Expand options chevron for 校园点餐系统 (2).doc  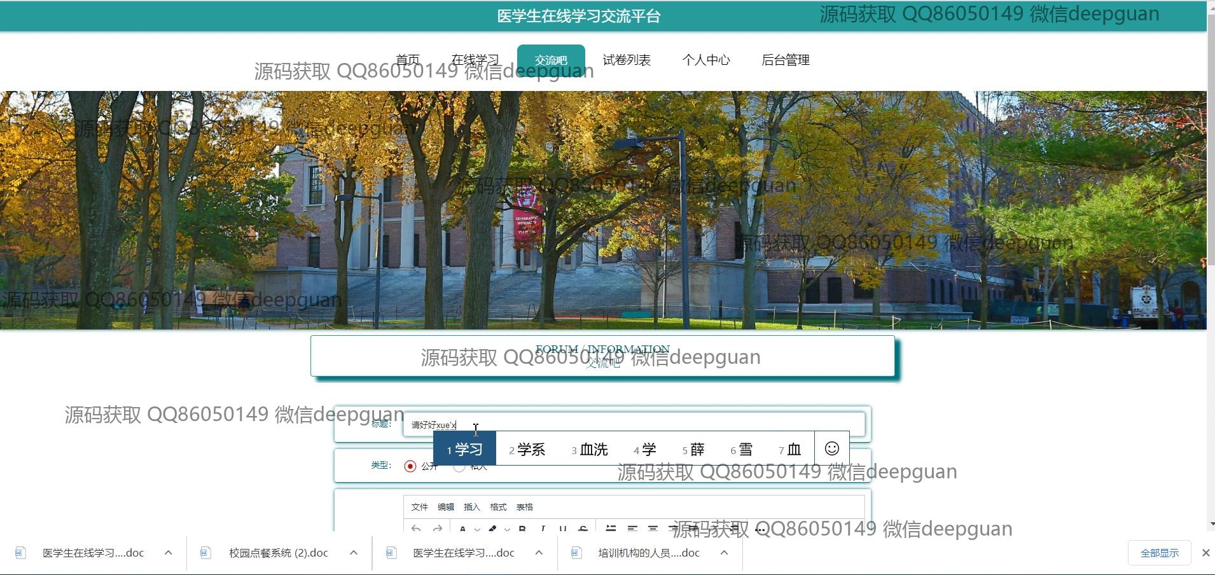354,553
